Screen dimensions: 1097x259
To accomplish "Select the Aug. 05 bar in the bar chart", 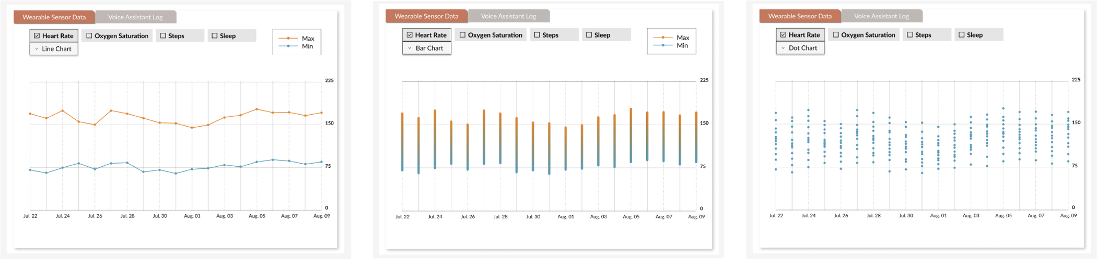I will pyautogui.click(x=631, y=135).
